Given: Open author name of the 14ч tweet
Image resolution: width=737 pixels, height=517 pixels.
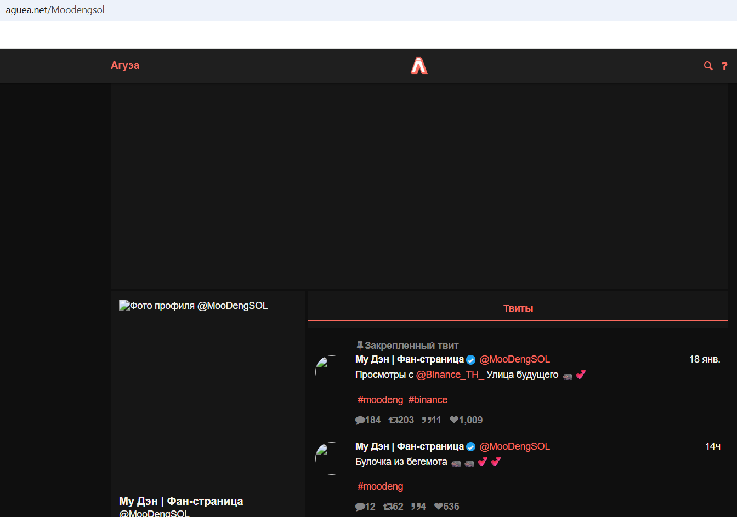Looking at the screenshot, I should click(x=410, y=446).
